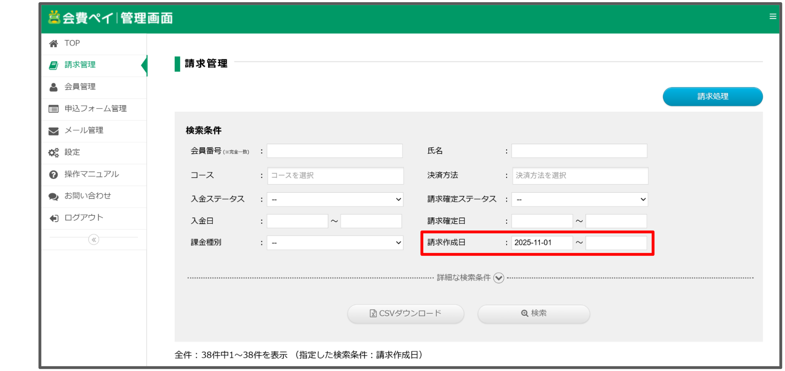Download results with CSVダウンロード button
785x371 pixels.
coord(405,314)
